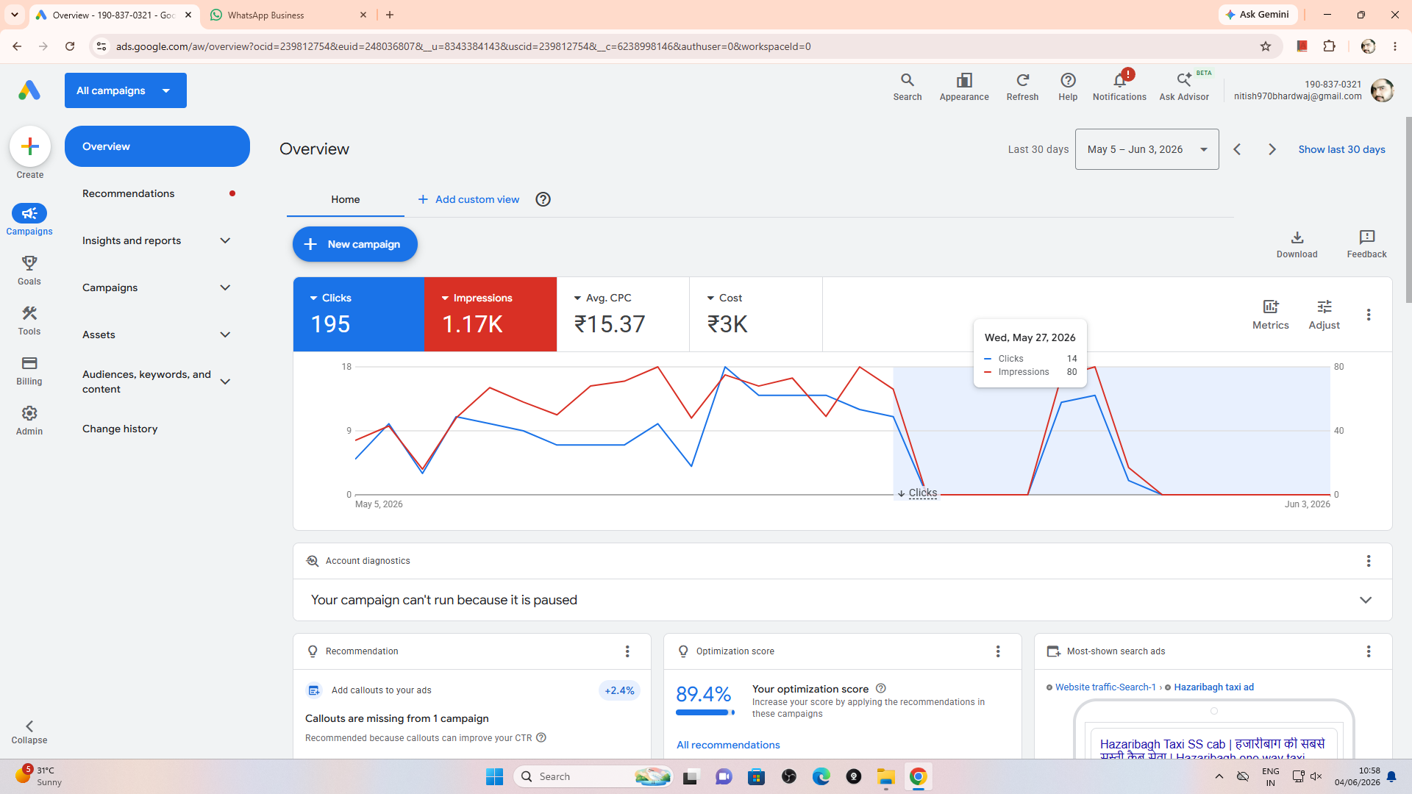Open Ask Advisor beta tool
The width and height of the screenshot is (1412, 794).
[x=1184, y=87]
